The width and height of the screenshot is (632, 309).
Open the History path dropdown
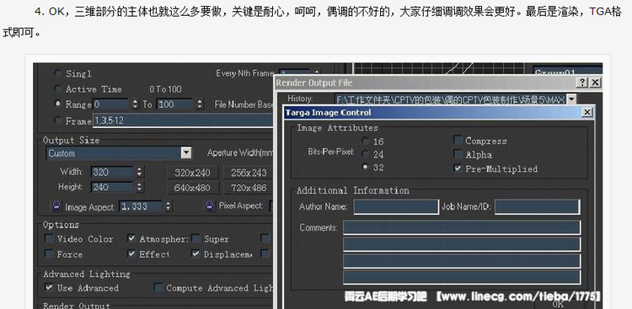pos(571,99)
